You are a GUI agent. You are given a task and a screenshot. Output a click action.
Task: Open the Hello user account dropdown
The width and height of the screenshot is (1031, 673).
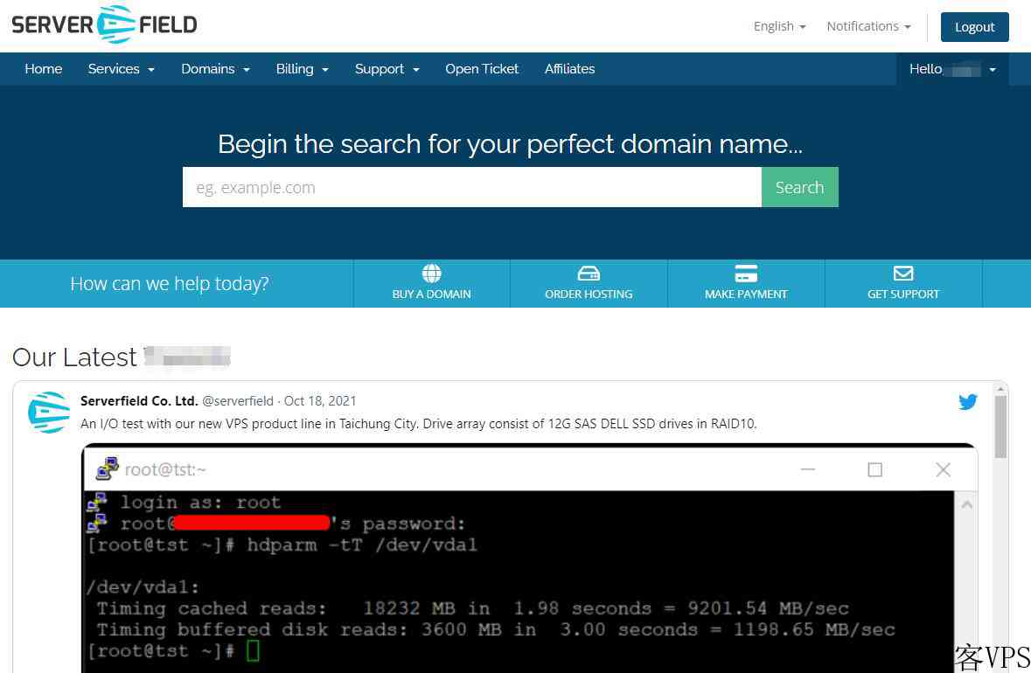click(x=952, y=69)
